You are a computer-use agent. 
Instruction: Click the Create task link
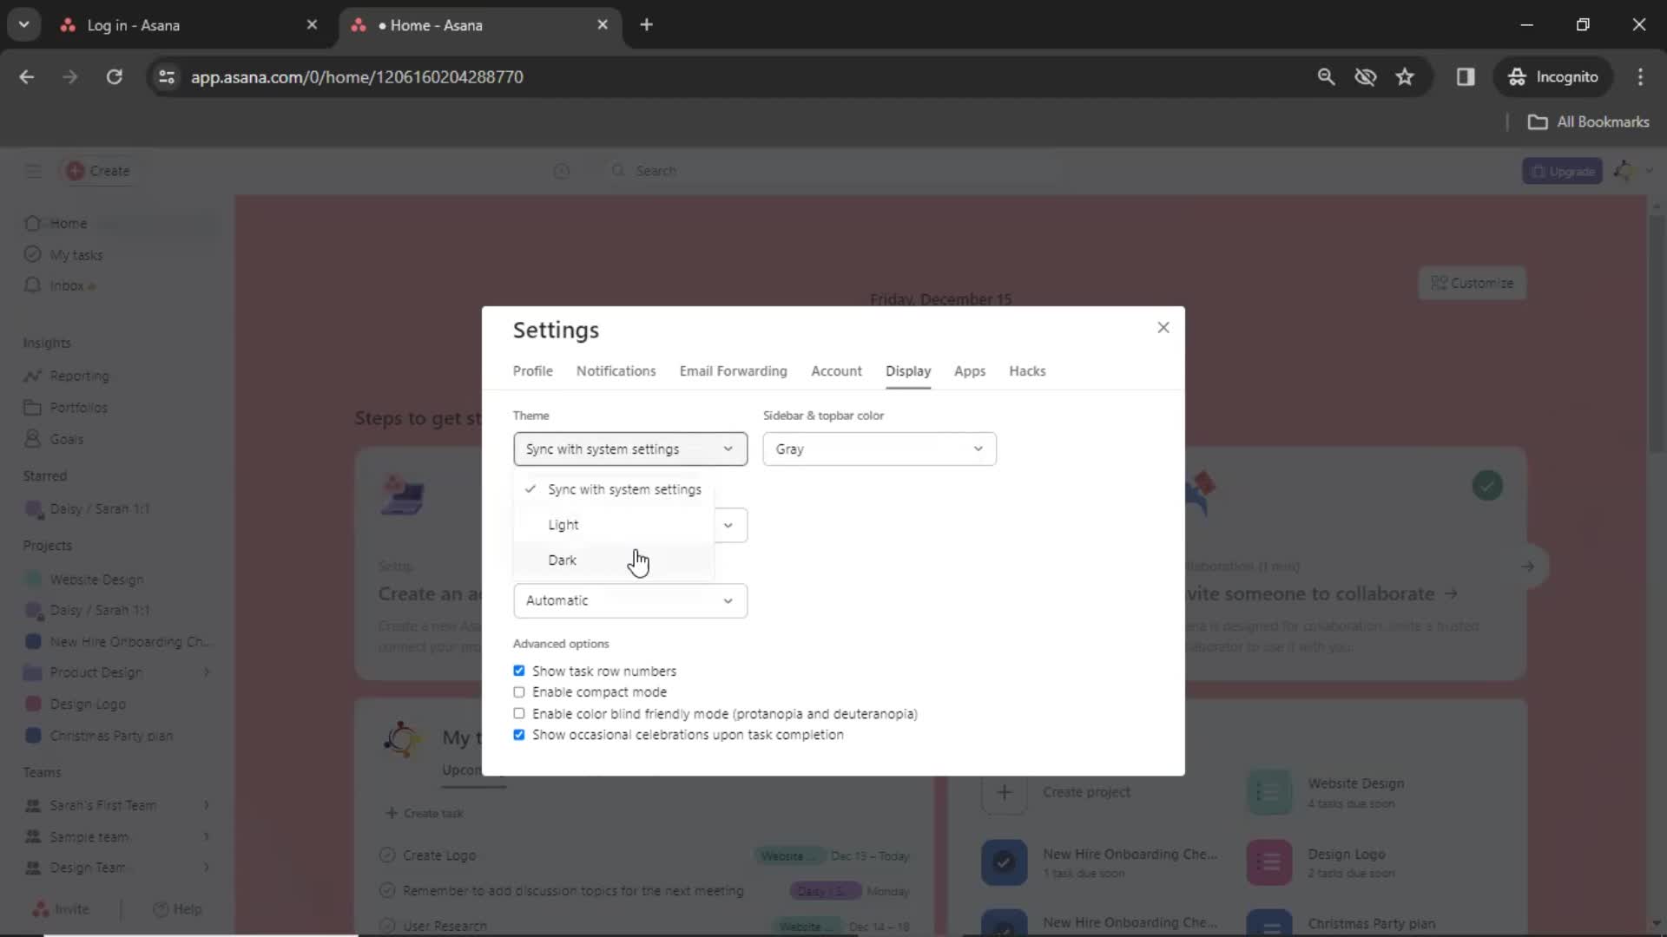pyautogui.click(x=425, y=813)
